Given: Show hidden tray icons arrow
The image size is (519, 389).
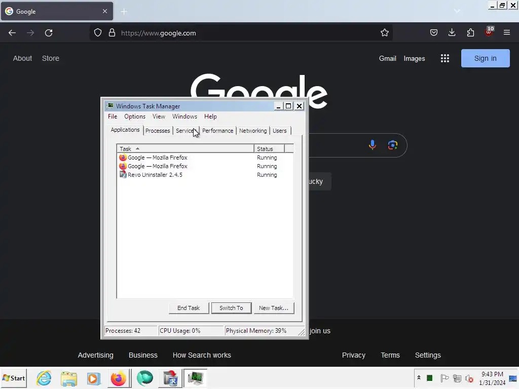Looking at the screenshot, I should pos(419,378).
